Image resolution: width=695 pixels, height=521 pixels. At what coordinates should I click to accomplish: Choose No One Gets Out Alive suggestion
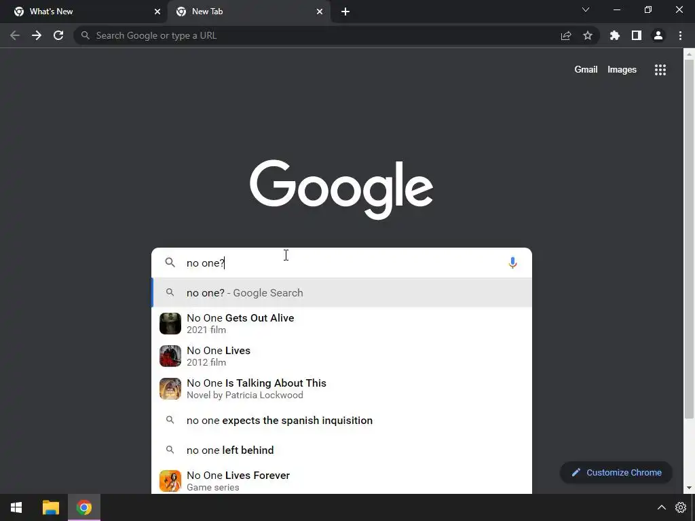(x=341, y=324)
